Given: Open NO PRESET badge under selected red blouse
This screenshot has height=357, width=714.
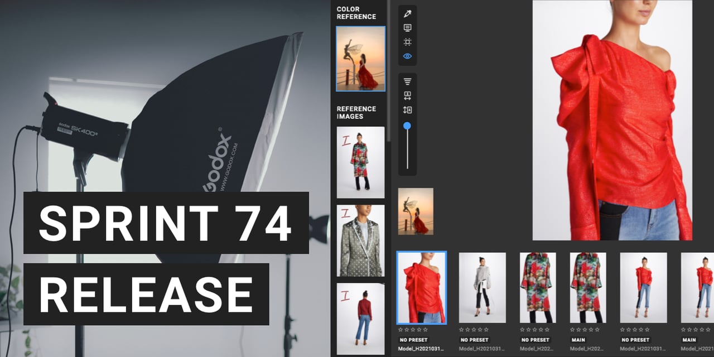Looking at the screenshot, I should [413, 340].
